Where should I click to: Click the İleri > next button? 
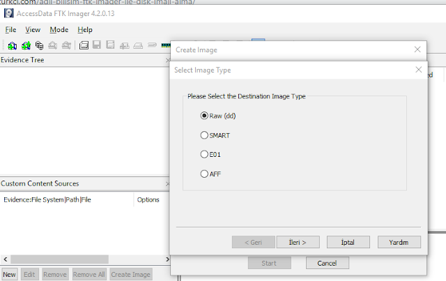pos(298,242)
